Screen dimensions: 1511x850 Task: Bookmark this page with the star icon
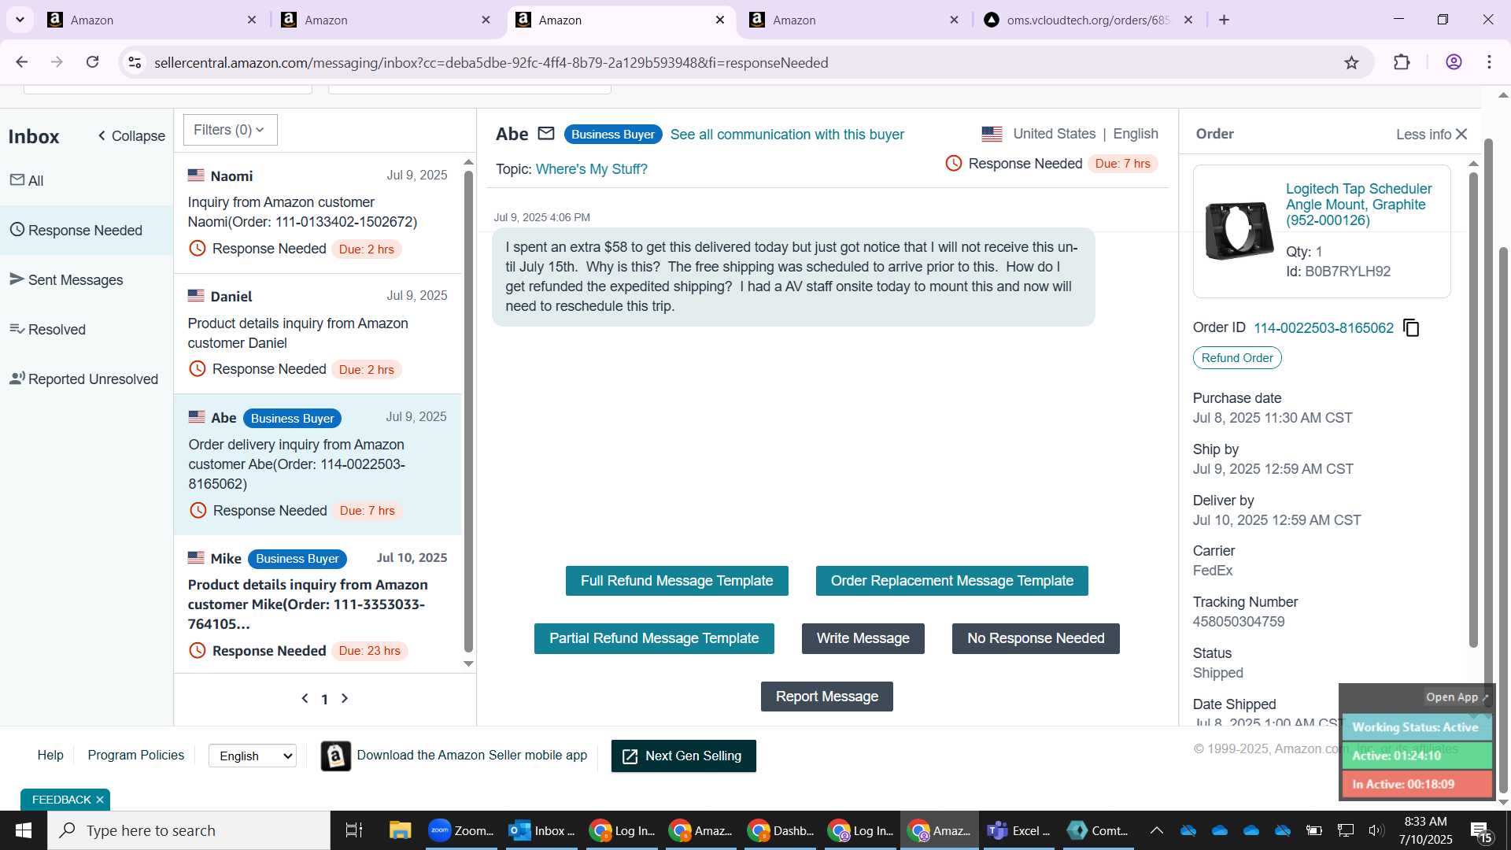pos(1351,63)
